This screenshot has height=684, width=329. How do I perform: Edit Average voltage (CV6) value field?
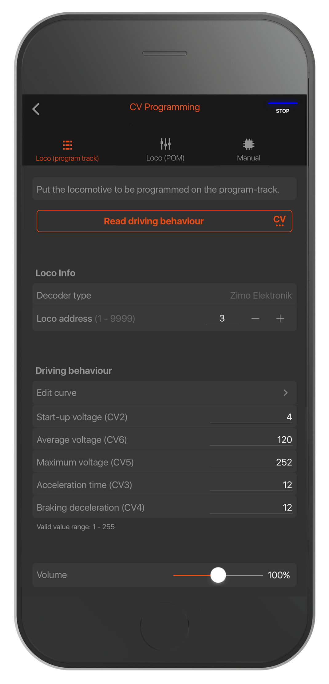251,440
